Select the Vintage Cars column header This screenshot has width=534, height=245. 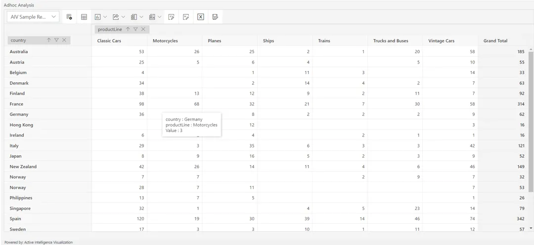tap(441, 41)
